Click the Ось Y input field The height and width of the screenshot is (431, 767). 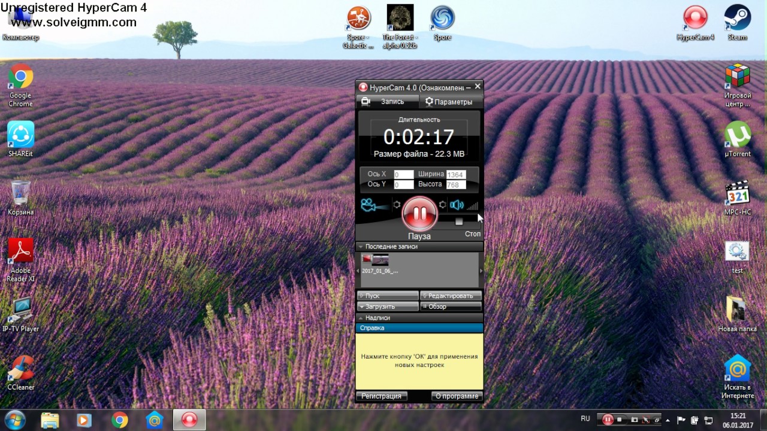point(404,184)
